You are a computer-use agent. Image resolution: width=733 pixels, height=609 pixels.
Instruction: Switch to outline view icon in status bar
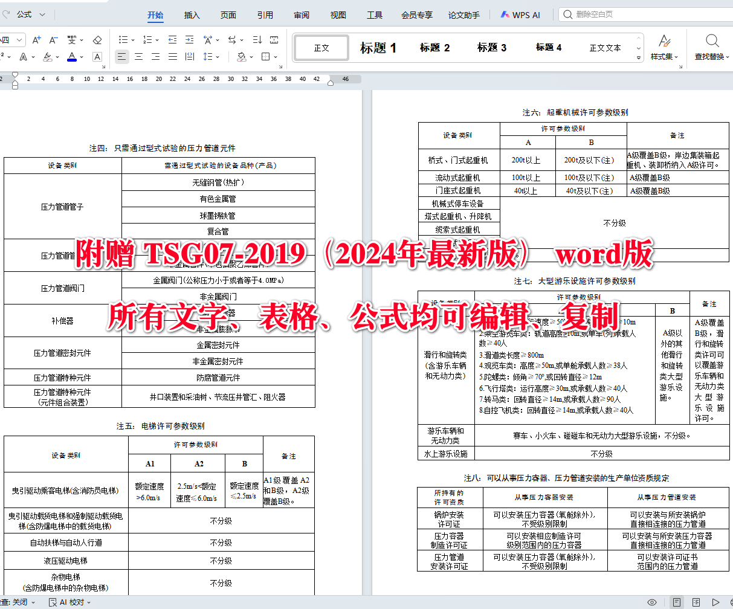click(x=696, y=602)
